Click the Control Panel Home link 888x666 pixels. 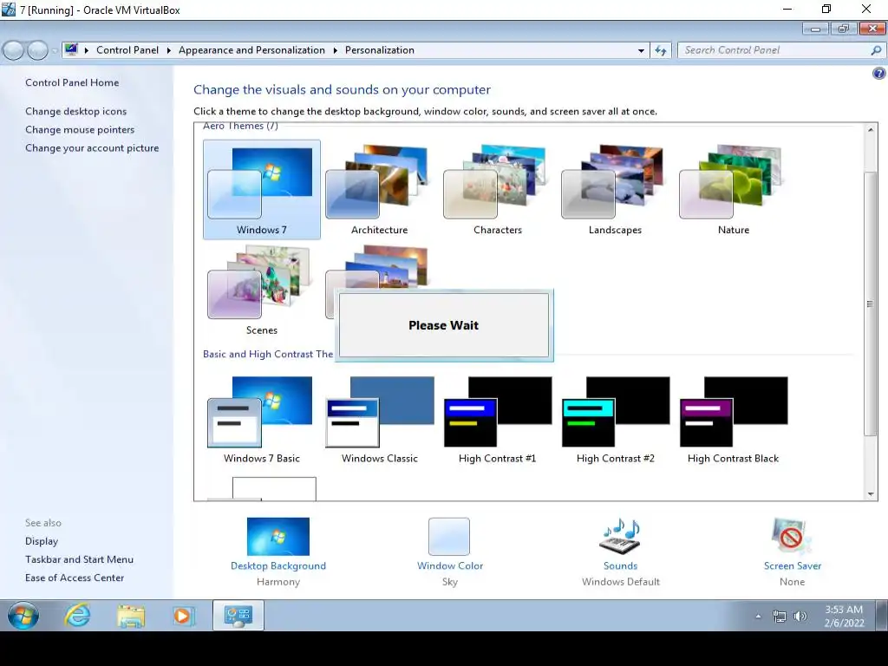(72, 82)
